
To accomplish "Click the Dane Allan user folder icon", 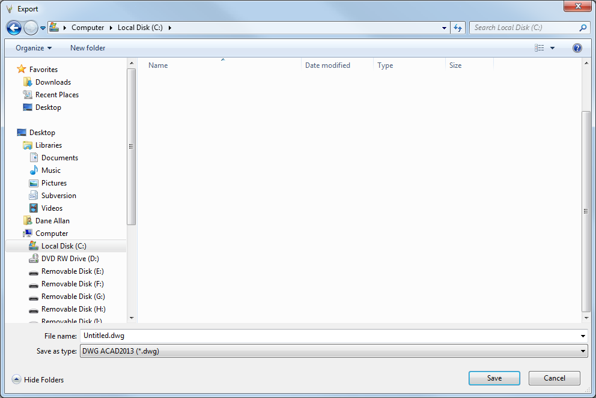I will click(x=28, y=221).
